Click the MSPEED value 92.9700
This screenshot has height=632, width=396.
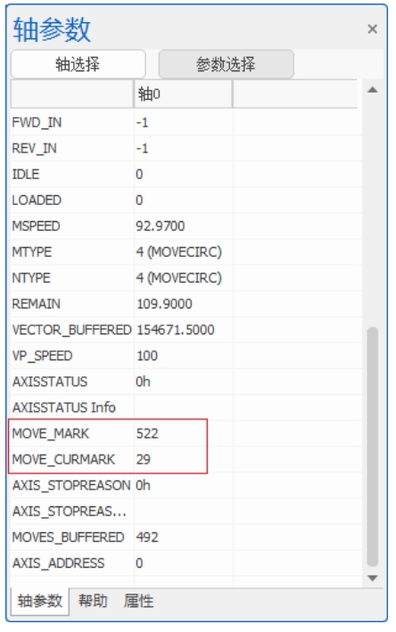pyautogui.click(x=160, y=226)
